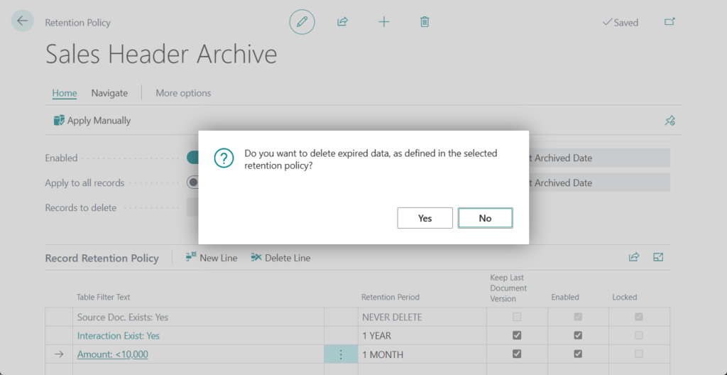The image size is (727, 375).
Task: Toggle Enabled checkbox for 1 MONTH row
Action: (x=578, y=354)
